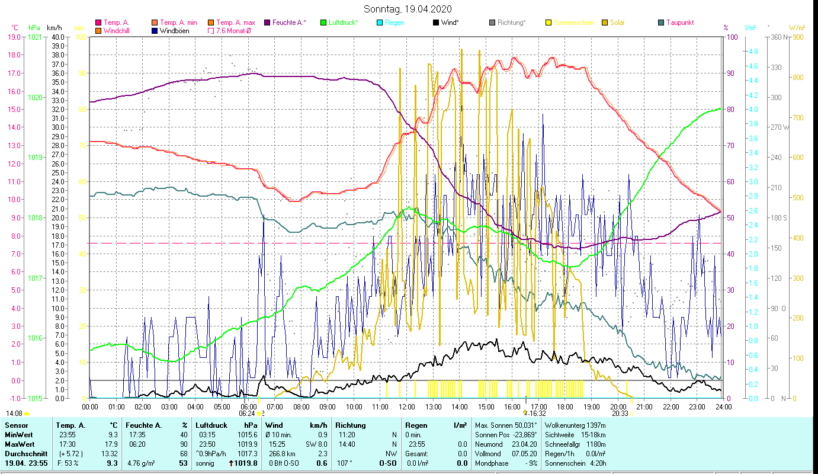Click the km/h axis unit label at the top left
The width and height of the screenshot is (818, 474).
54,27
